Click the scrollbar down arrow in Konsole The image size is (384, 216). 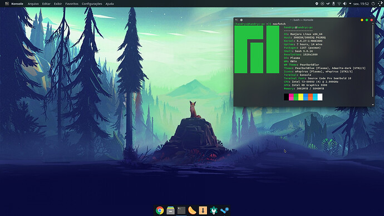pos(373,105)
